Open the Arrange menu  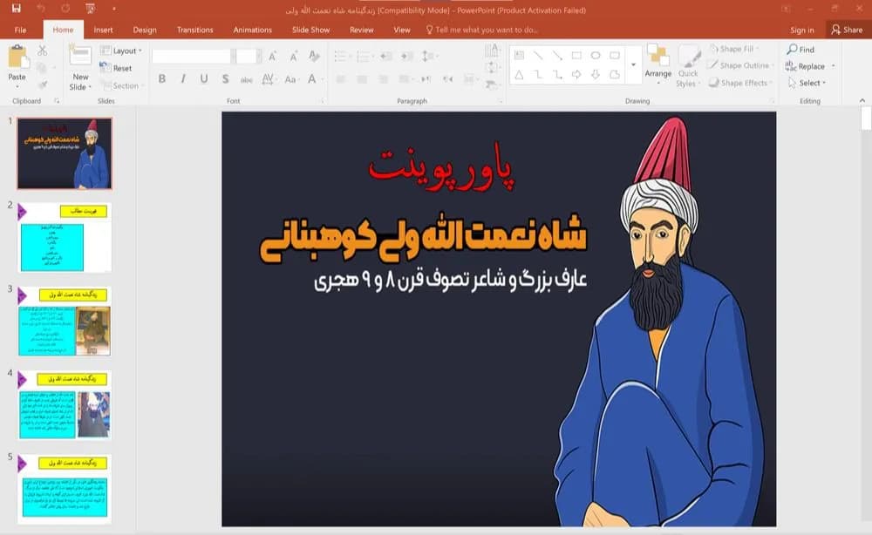point(657,65)
